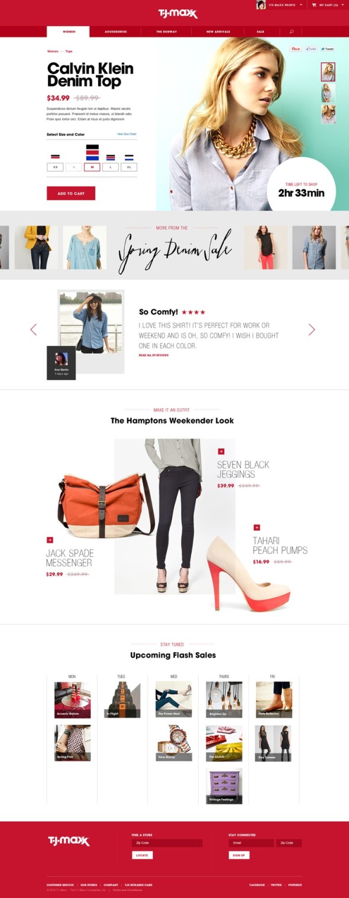Open Read All 29 Reviews link
The image size is (349, 898).
(154, 355)
